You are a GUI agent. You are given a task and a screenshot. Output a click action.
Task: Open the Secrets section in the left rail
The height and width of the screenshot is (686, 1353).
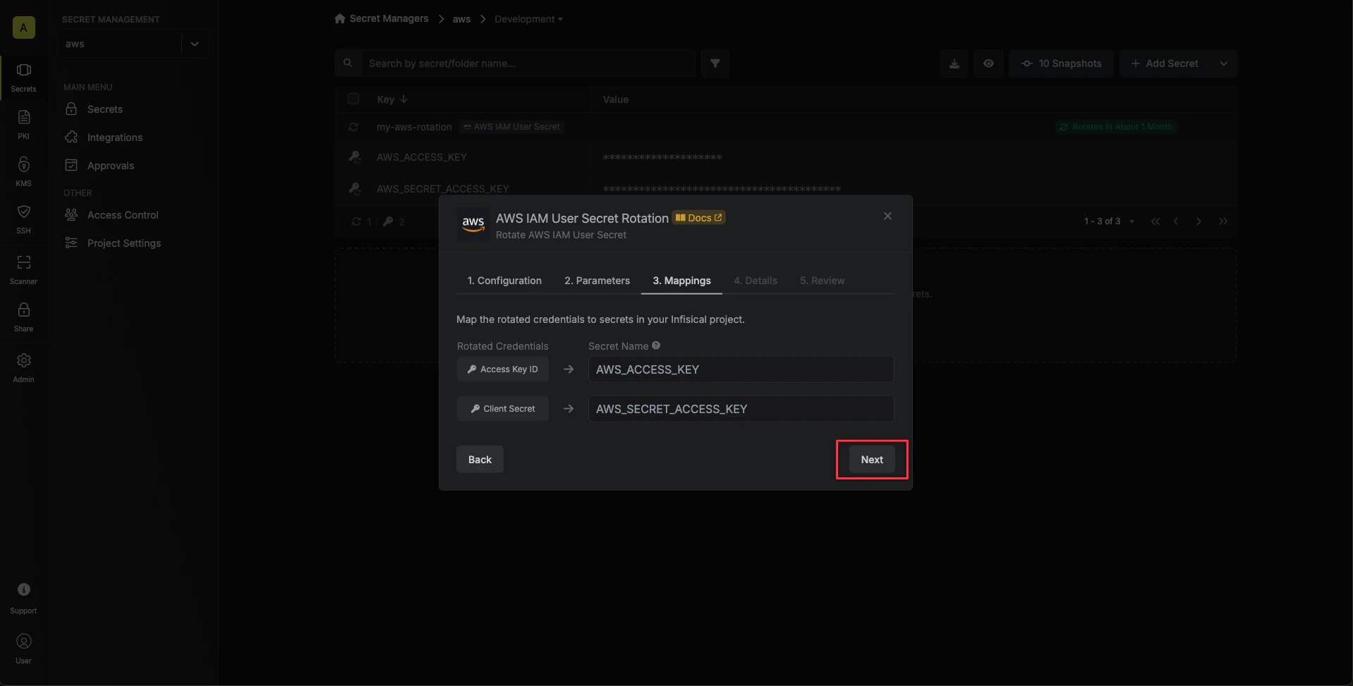pyautogui.click(x=23, y=77)
